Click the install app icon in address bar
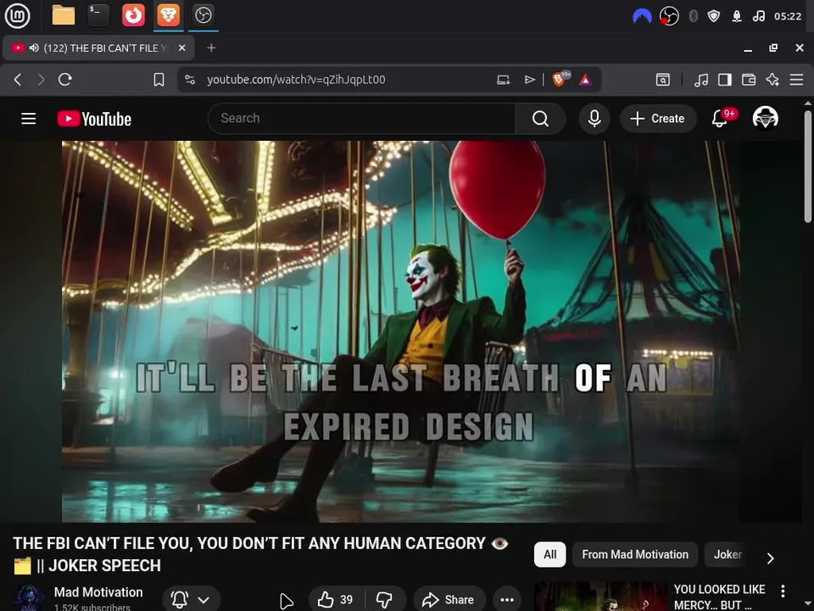Screen dimensions: 814x611 pos(503,80)
